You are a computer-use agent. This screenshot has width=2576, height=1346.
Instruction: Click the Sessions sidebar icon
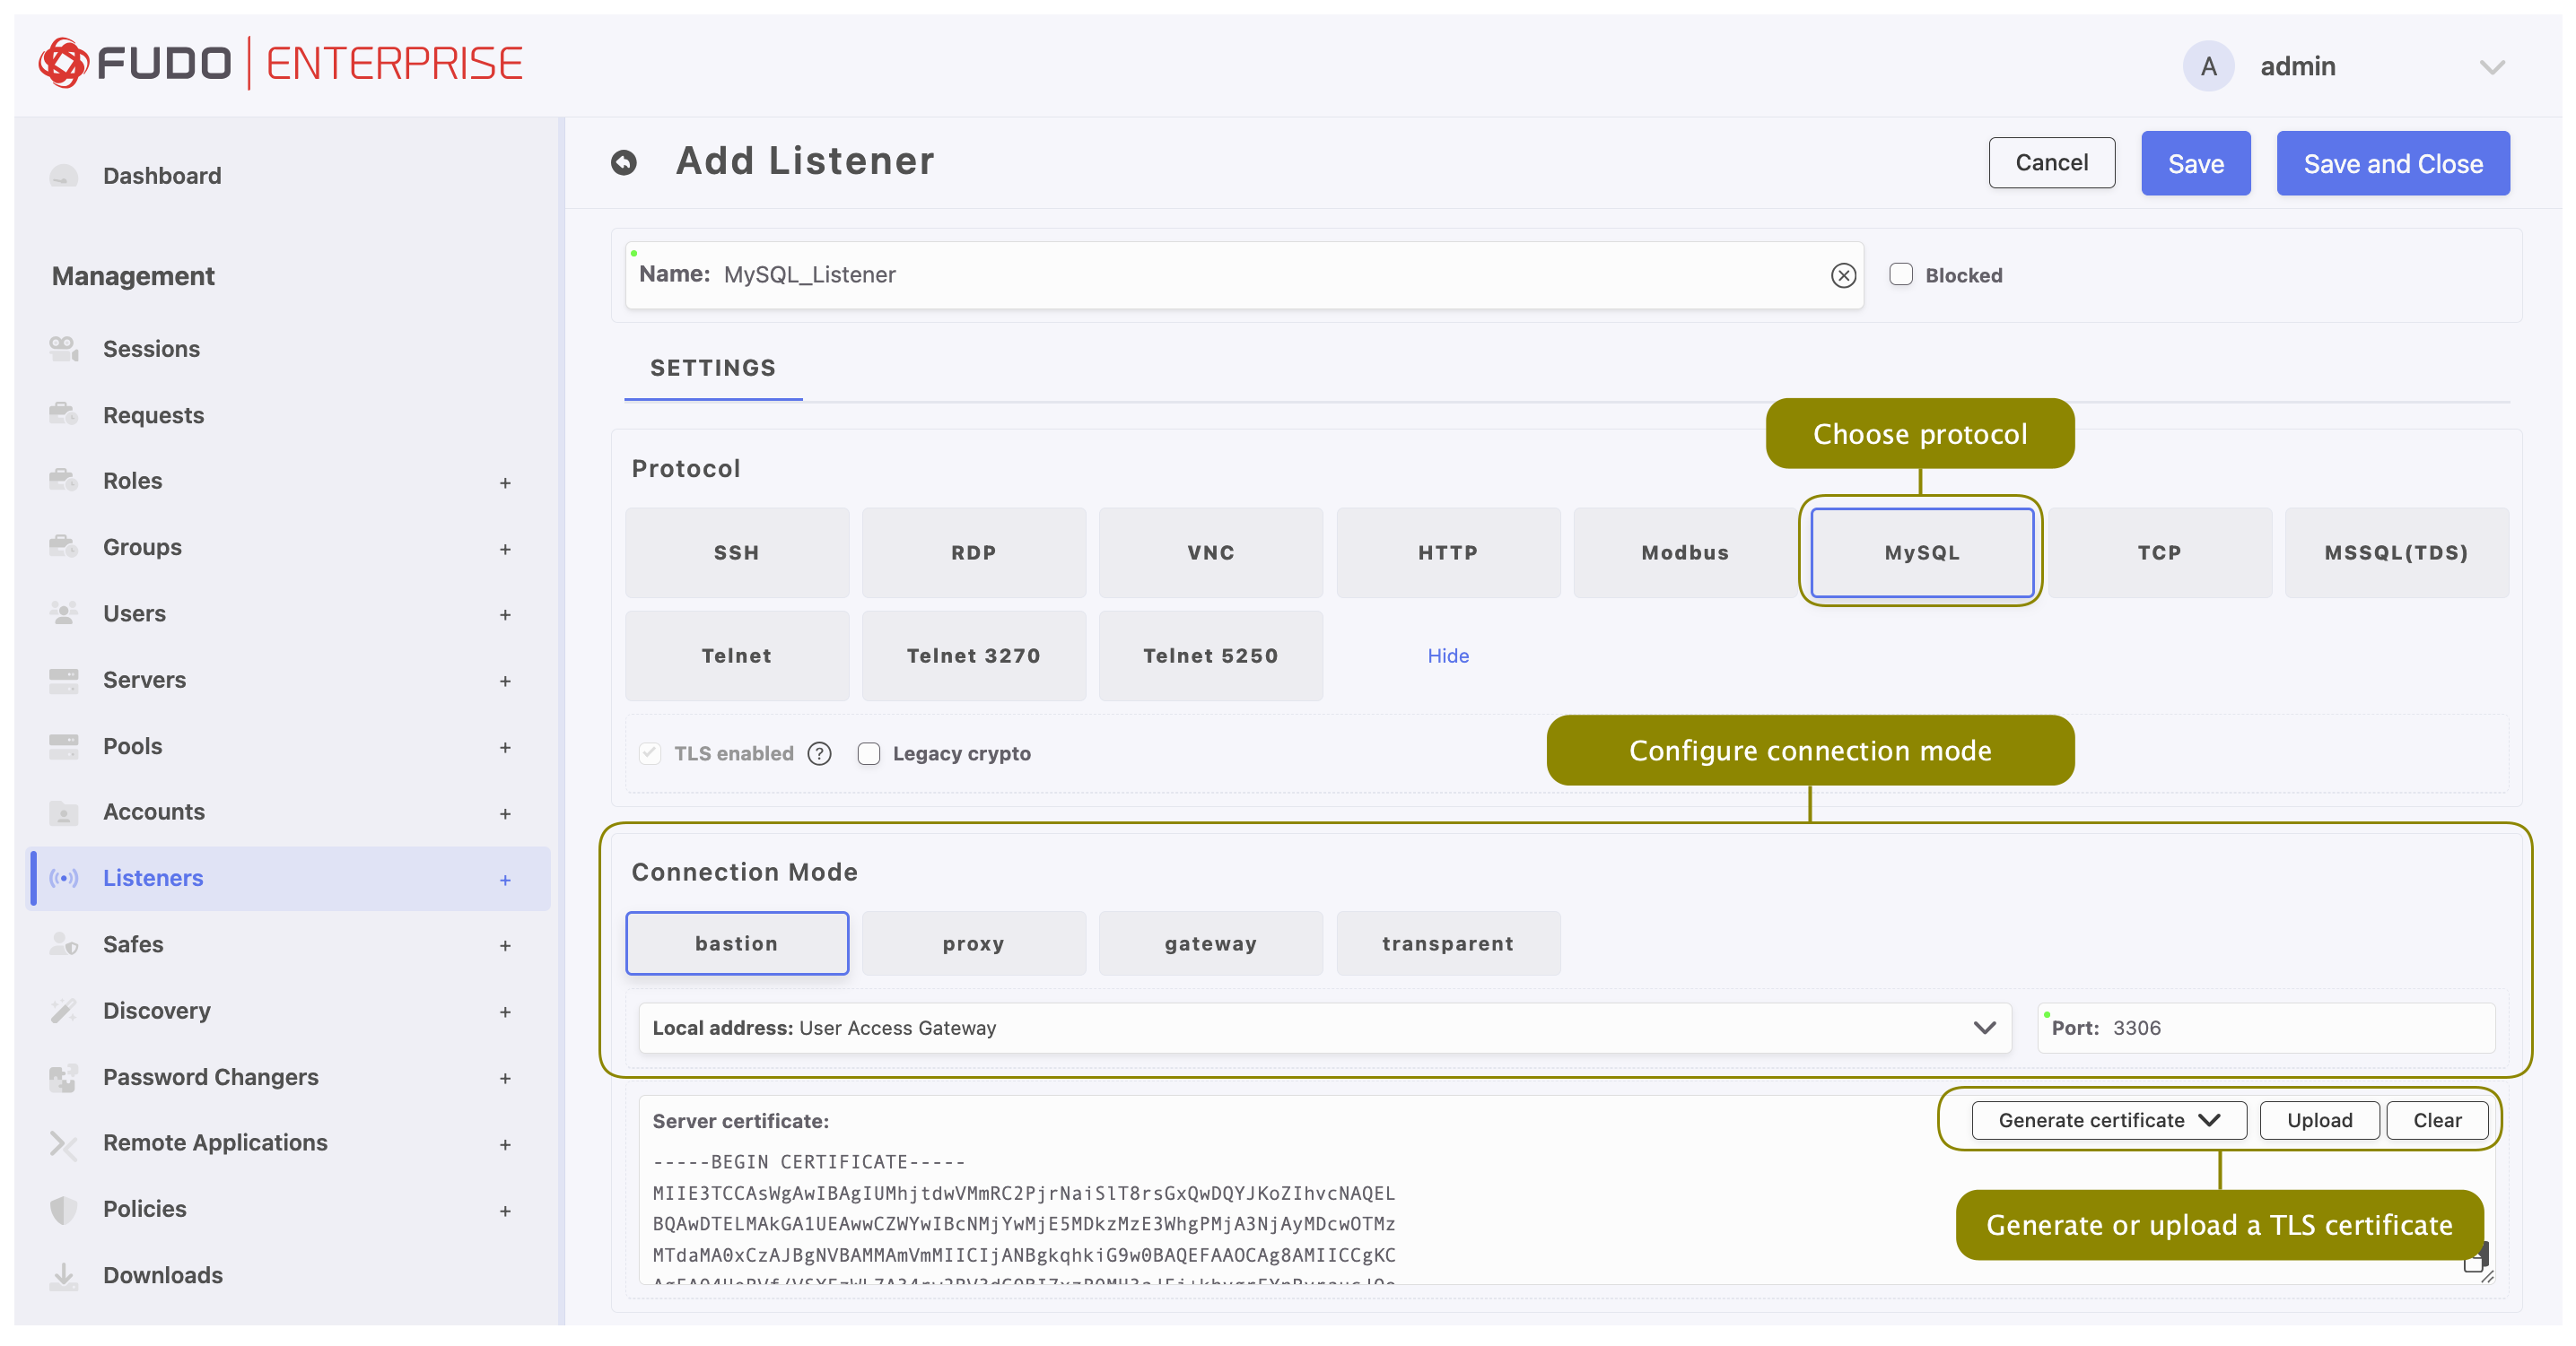coord(64,349)
